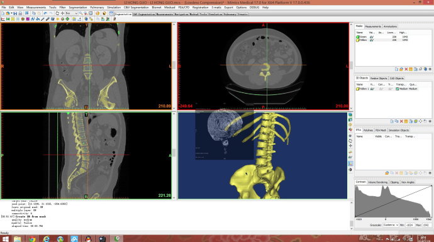This screenshot has height=242, width=434.
Task: Click the Delete red X in Masks panel
Action: click(406, 69)
